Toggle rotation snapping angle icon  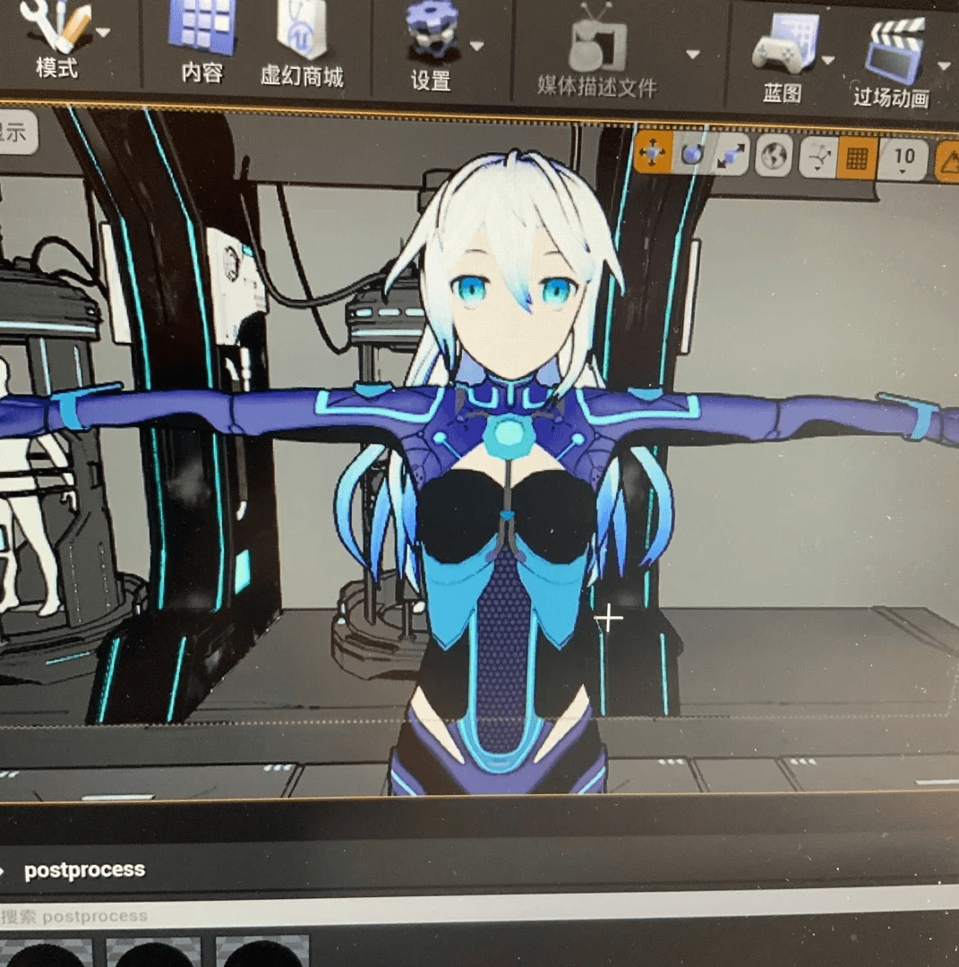pyautogui.click(x=948, y=161)
